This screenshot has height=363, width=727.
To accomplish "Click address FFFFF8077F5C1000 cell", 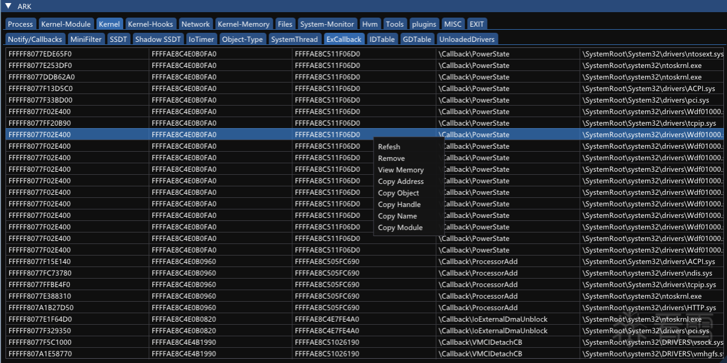I will [78, 342].
